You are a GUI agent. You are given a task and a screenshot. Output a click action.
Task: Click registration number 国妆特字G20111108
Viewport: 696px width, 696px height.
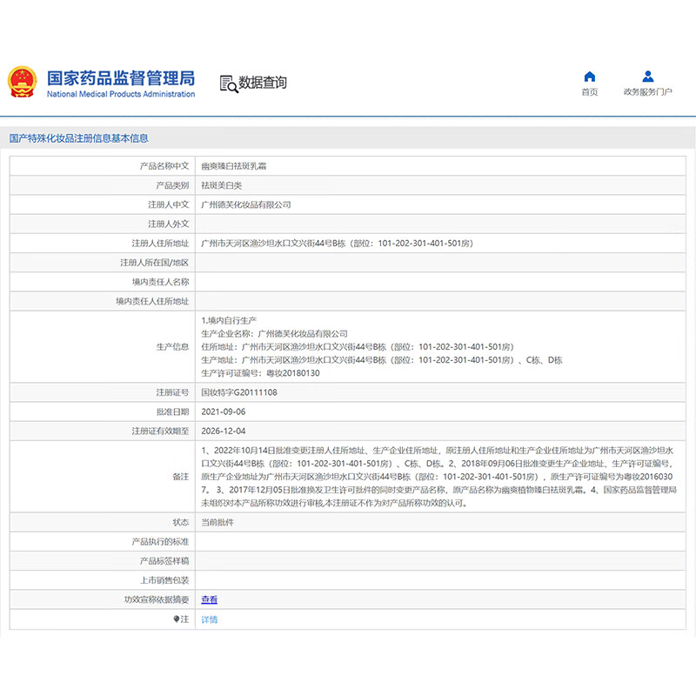click(239, 392)
